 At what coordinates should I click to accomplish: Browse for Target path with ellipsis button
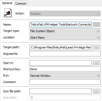97,47
